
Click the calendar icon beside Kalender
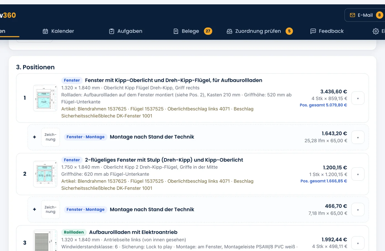(x=45, y=31)
